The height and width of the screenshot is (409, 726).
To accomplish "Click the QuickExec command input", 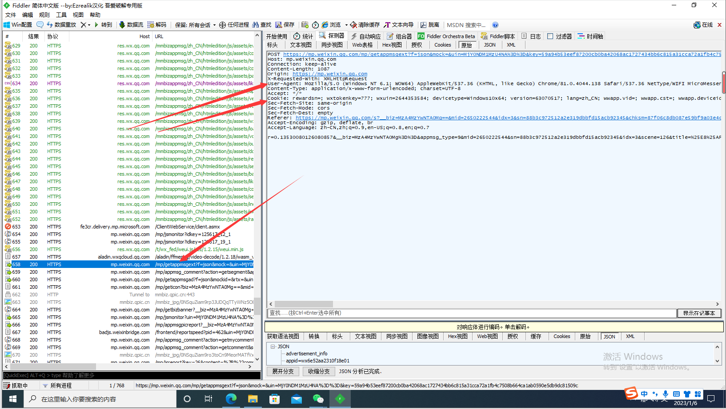I will tap(132, 375).
